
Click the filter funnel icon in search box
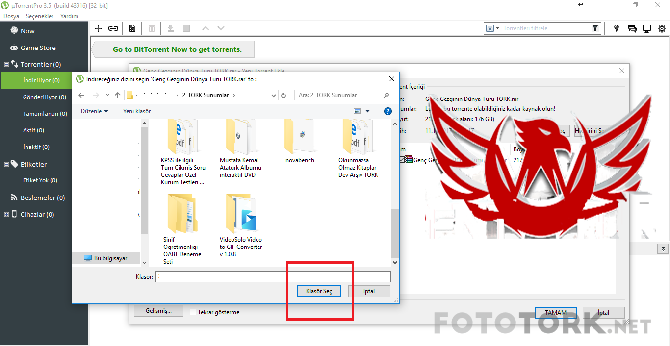click(595, 28)
